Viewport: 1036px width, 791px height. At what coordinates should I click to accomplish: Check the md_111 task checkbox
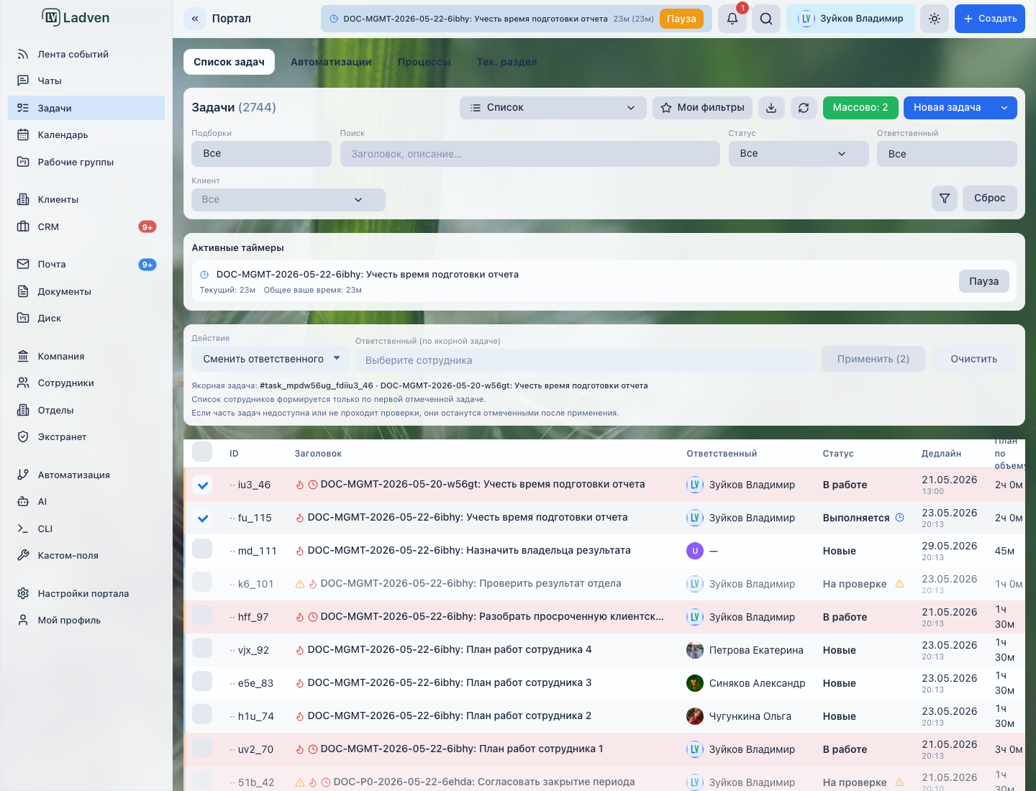pos(202,549)
